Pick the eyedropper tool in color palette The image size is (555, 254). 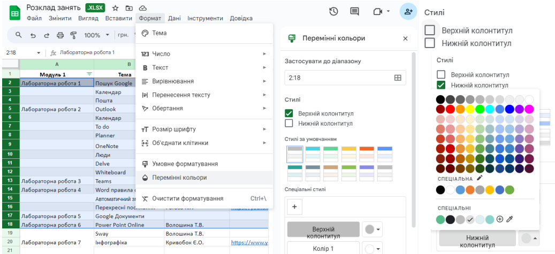coord(510,219)
